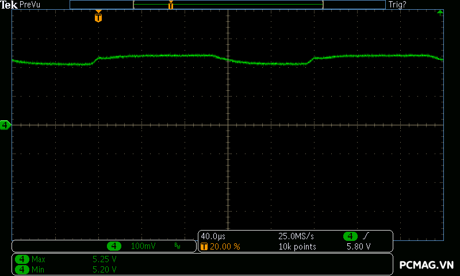
Task: Click the rising edge trigger slope icon
Action: click(366, 236)
